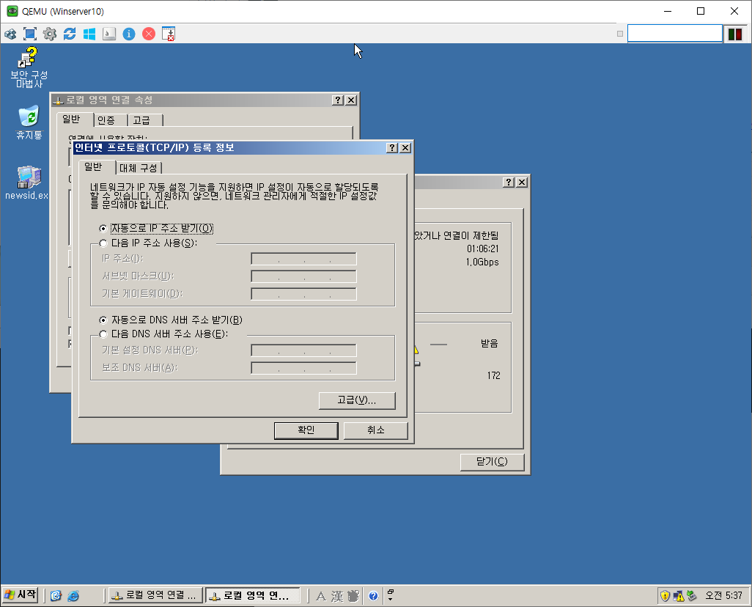Click the 기본 설정 DNS 서버 input field
752x607 pixels.
[x=303, y=350]
